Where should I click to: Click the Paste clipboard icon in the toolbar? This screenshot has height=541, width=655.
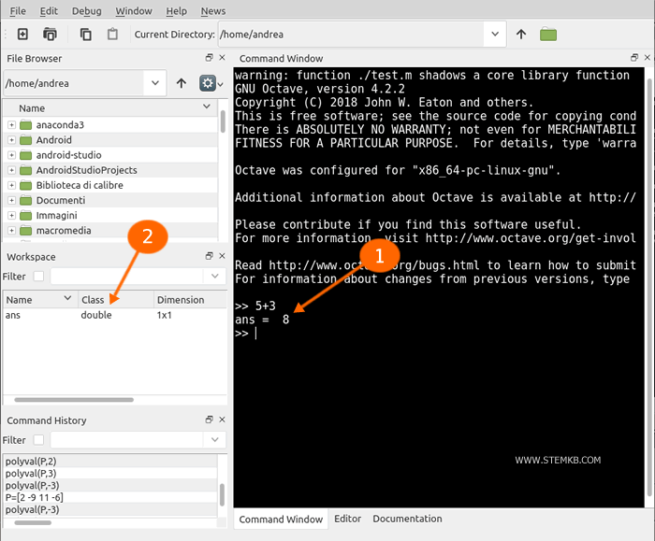click(x=112, y=35)
